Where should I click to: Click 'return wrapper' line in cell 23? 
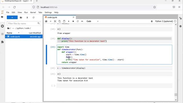click(x=69, y=62)
